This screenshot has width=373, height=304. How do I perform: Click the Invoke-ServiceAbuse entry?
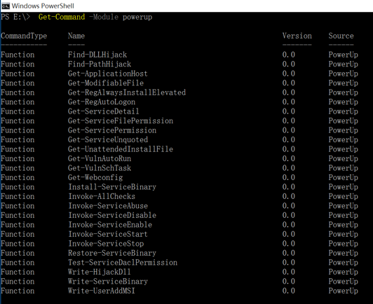tap(108, 206)
